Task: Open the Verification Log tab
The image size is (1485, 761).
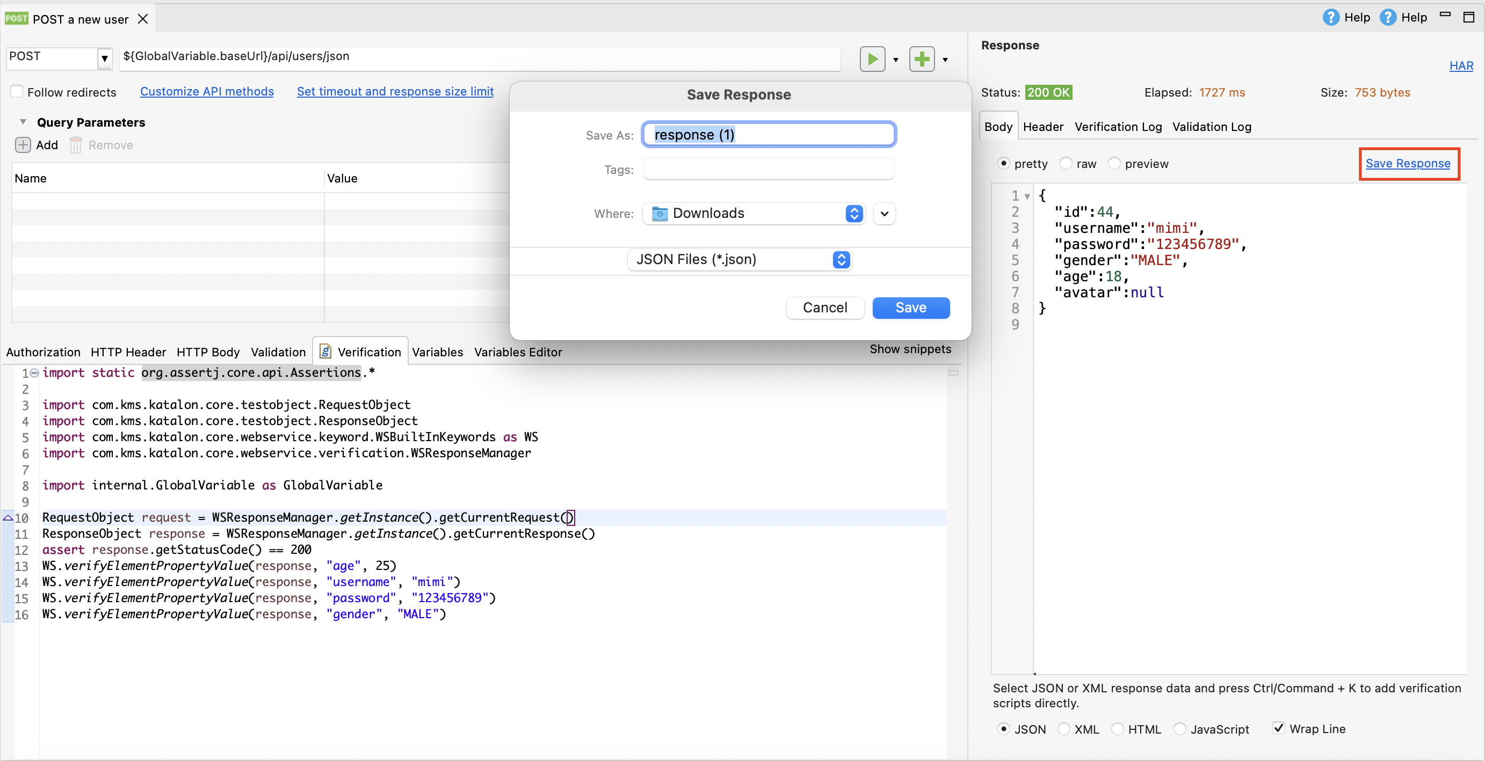Action: [1118, 127]
